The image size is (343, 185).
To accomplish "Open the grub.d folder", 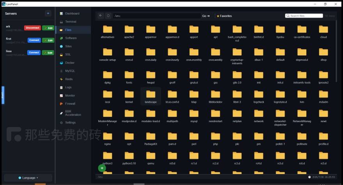I will (x=194, y=77).
